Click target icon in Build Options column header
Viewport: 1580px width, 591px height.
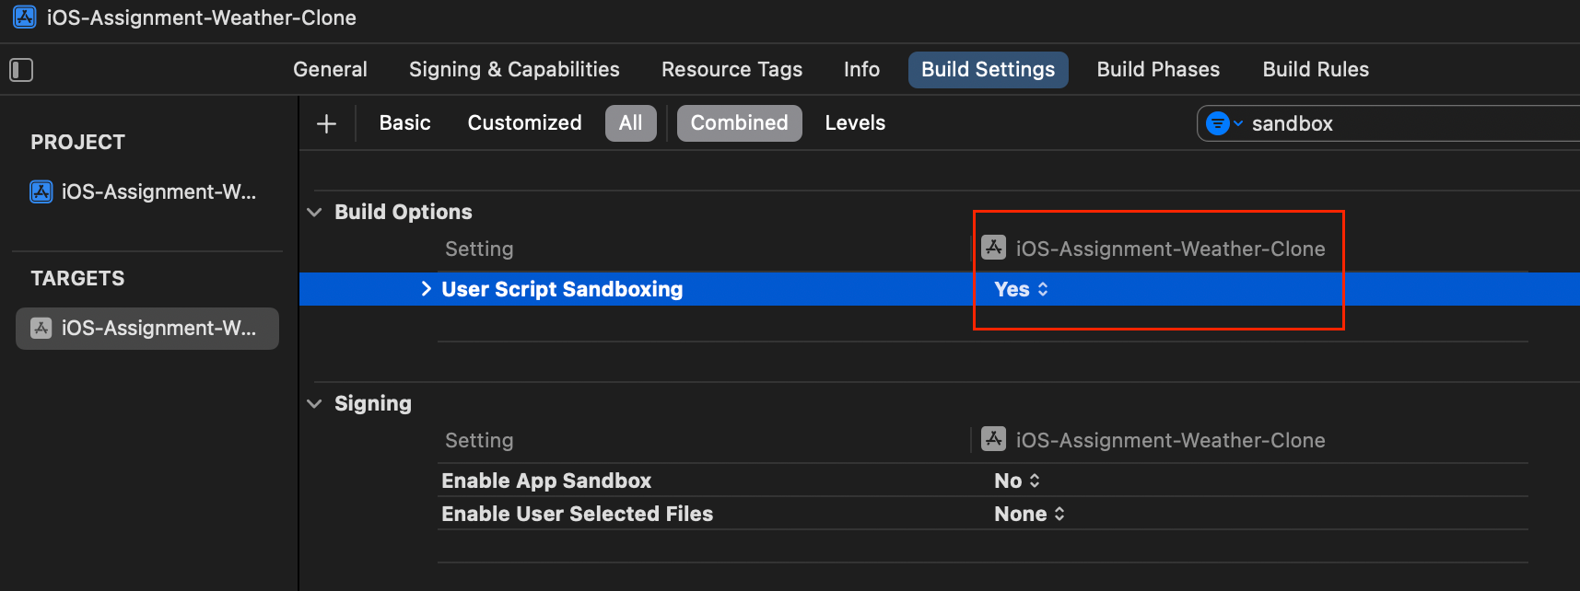point(993,247)
